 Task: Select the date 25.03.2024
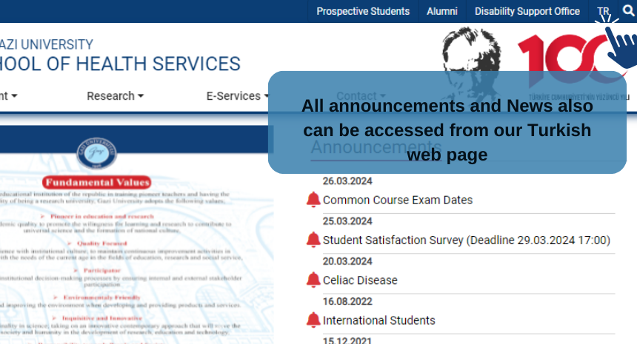[347, 221]
